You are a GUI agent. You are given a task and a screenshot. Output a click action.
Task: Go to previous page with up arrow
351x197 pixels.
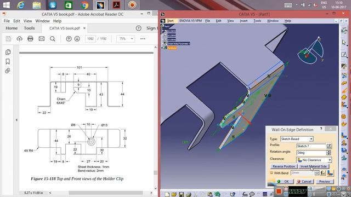click(x=69, y=39)
